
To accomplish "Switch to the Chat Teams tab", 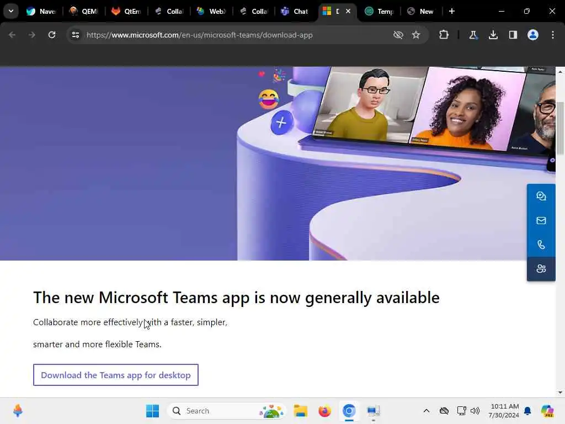I will (x=295, y=11).
